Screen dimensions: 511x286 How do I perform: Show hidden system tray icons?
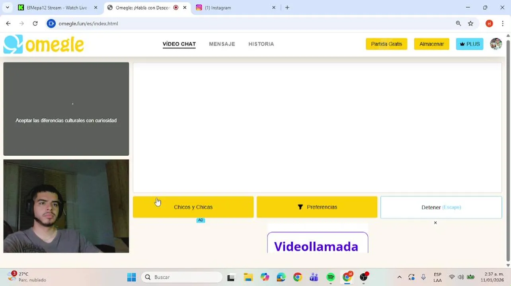[x=400, y=277]
